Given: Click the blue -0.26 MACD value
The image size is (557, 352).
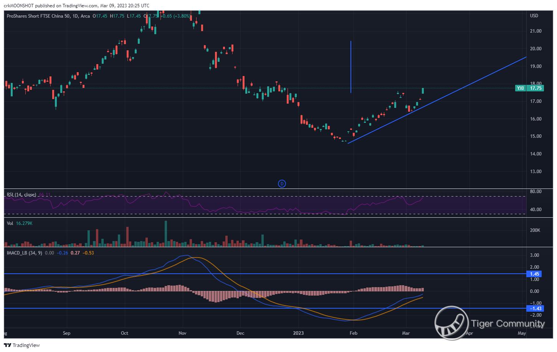Looking at the screenshot, I should (x=62, y=253).
